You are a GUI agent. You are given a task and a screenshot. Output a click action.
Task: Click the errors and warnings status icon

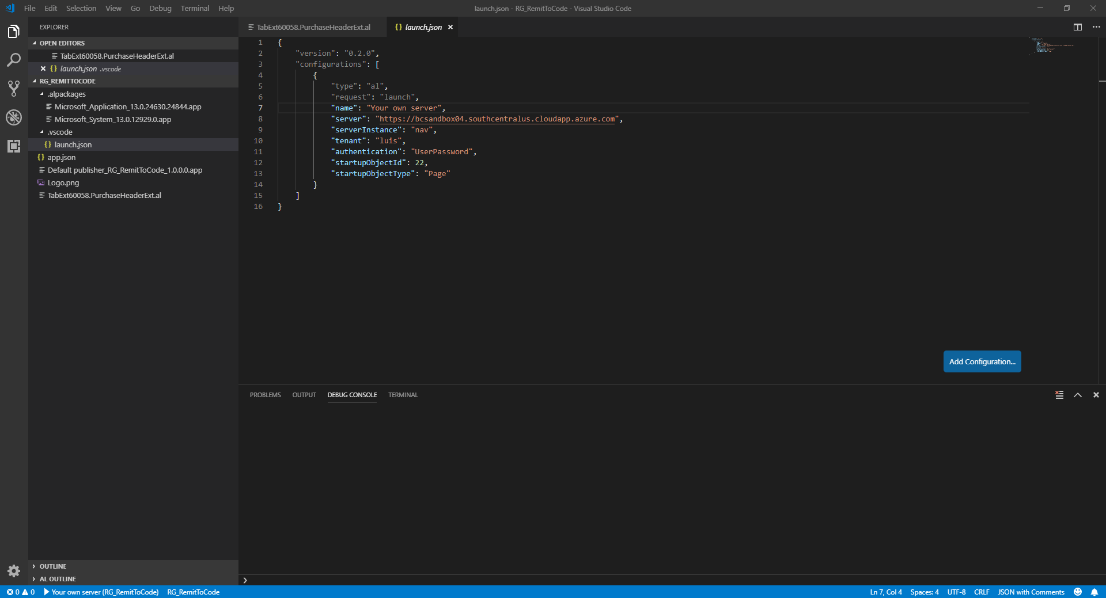point(21,592)
